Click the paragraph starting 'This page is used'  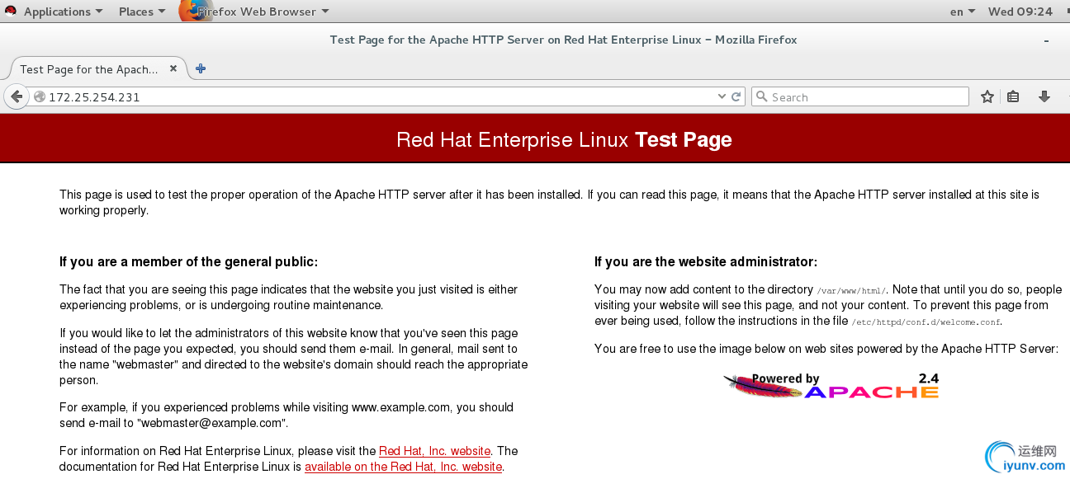(x=549, y=203)
